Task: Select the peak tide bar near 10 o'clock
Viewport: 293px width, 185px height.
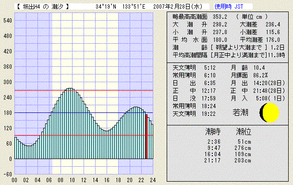Action: 70,123
